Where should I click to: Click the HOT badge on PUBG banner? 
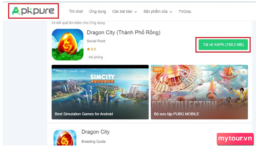click(x=158, y=69)
